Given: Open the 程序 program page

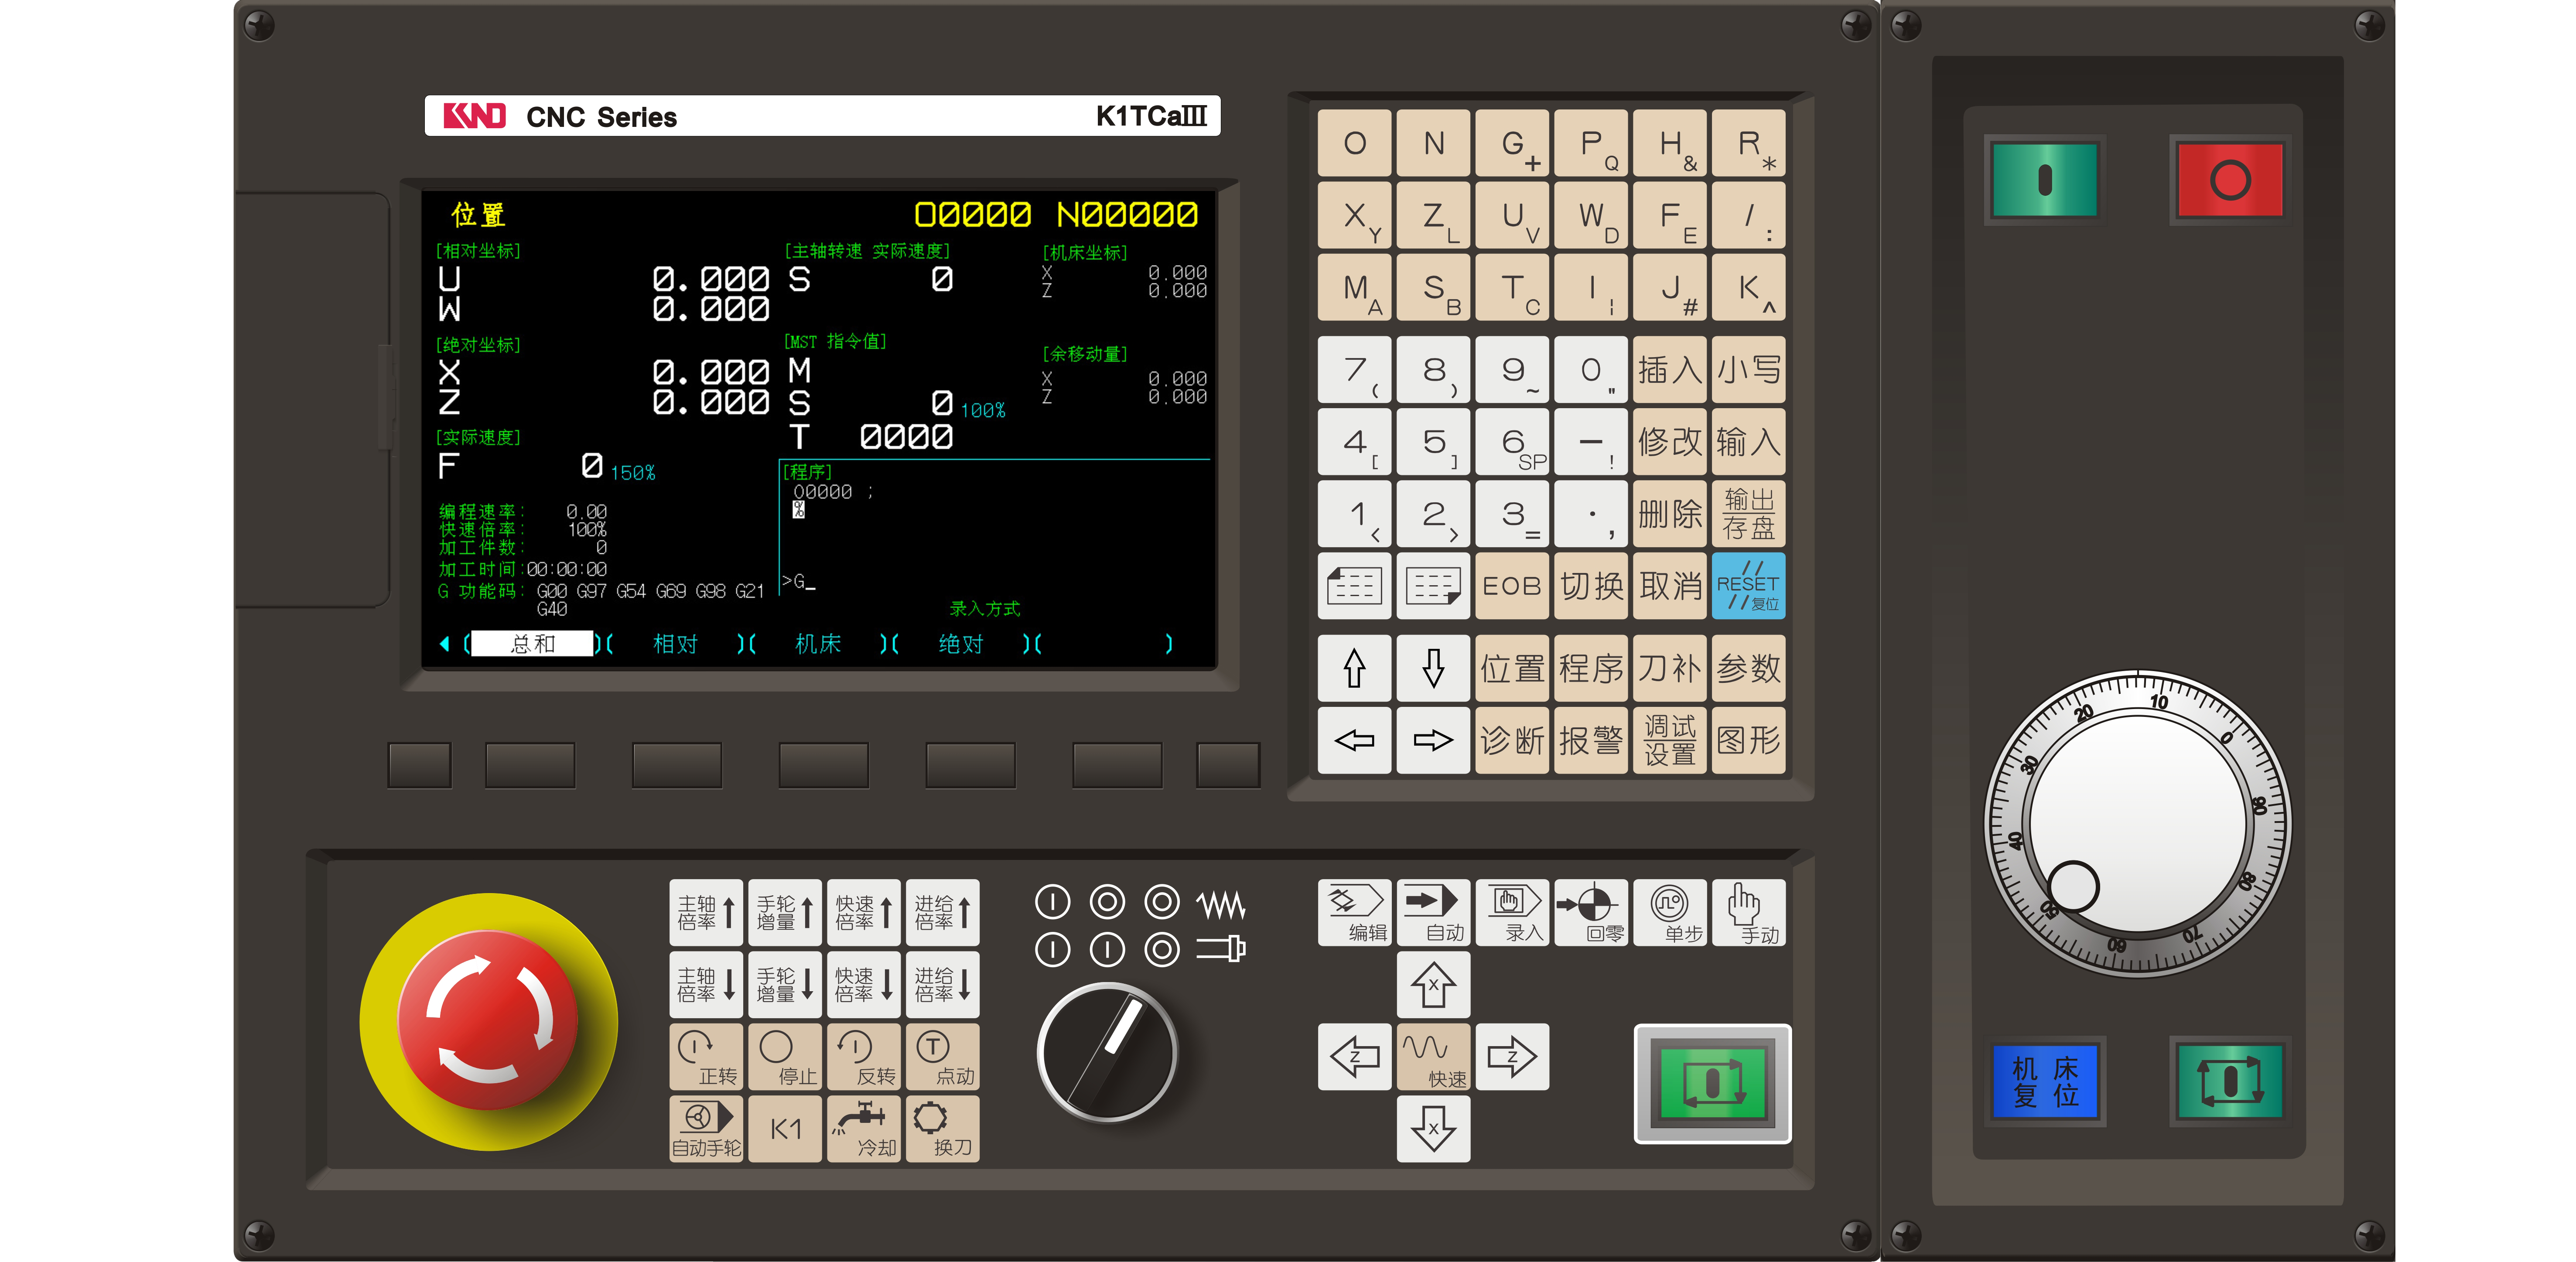Looking at the screenshot, I should coord(1591,668).
